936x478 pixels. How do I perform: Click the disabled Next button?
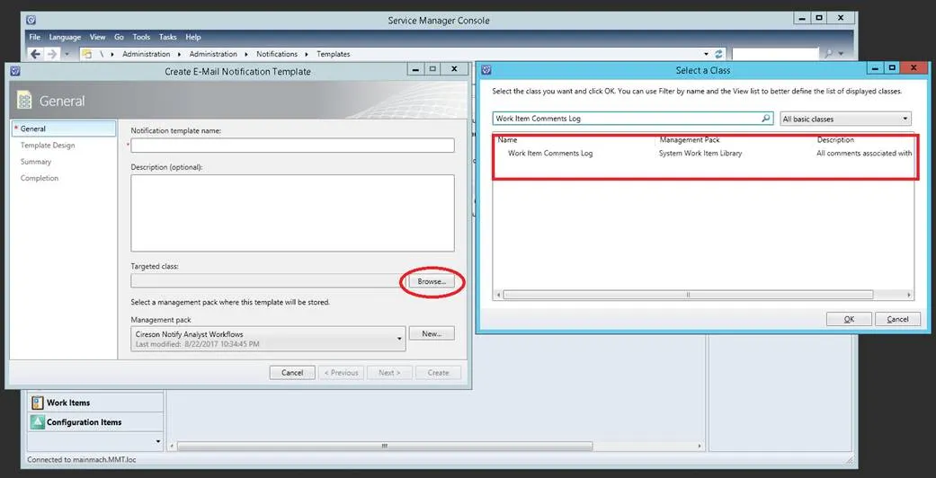click(x=389, y=372)
